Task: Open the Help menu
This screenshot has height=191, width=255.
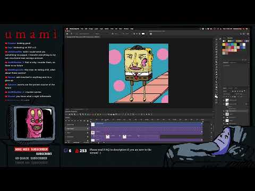Action: [x=132, y=29]
